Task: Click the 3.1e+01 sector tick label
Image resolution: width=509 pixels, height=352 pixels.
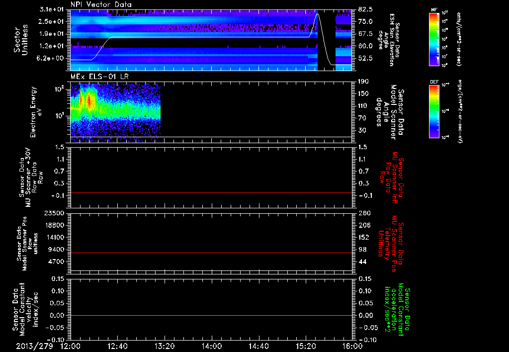Action: pyautogui.click(x=52, y=9)
